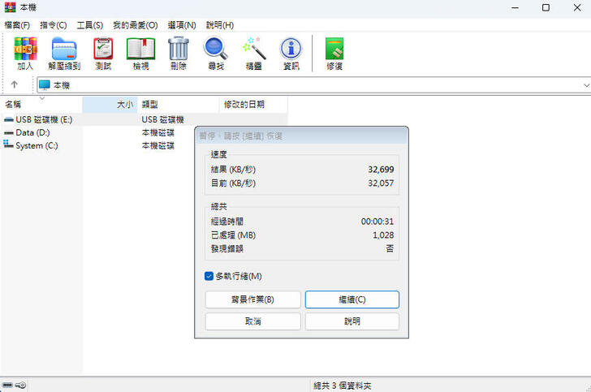Image resolution: width=591 pixels, height=392 pixels.
Task: Open 指令(C) menu
Action: [x=53, y=25]
